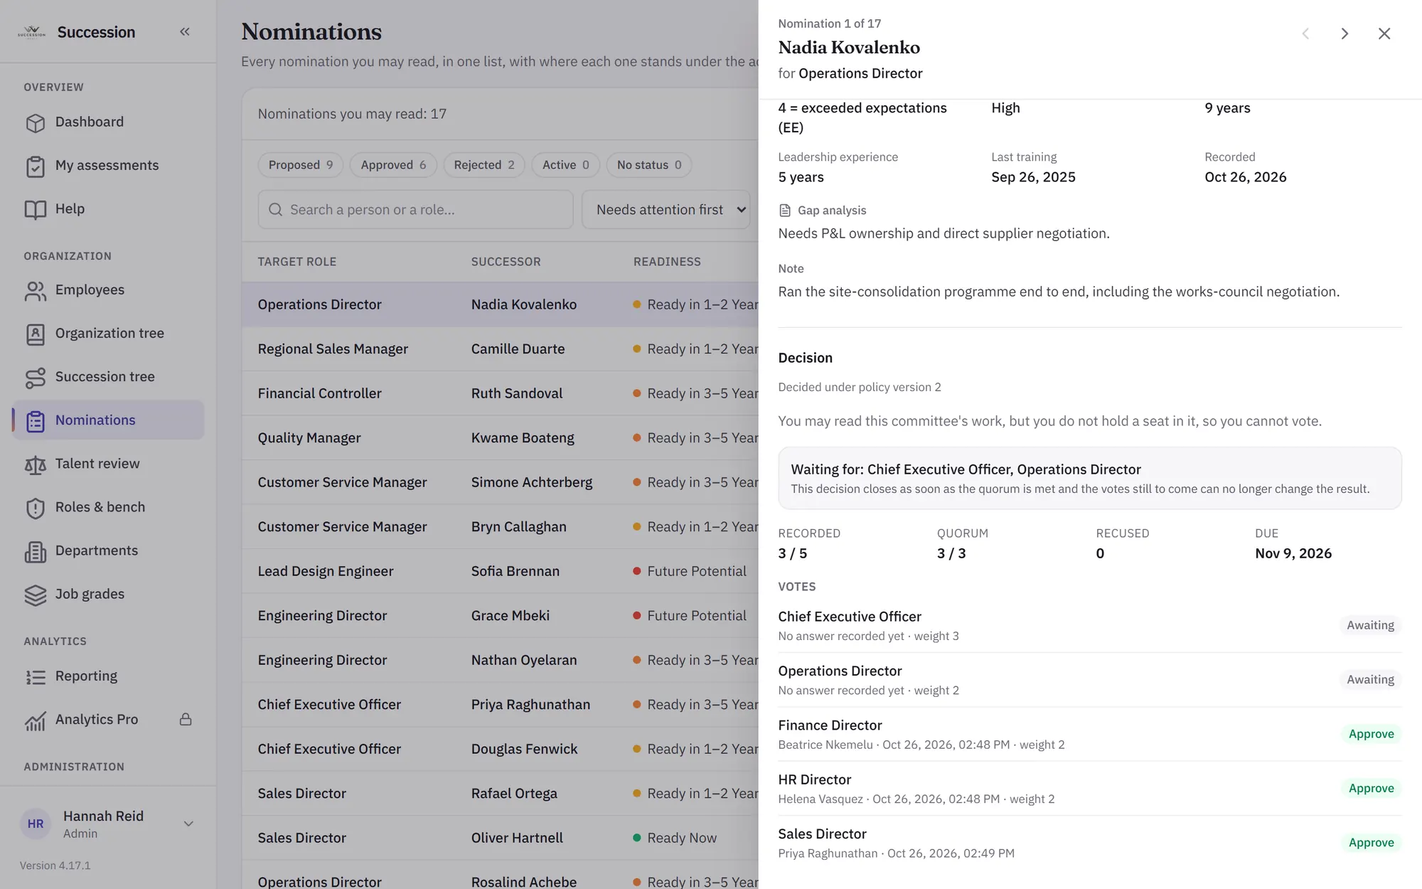
Task: Collapse the sidebar with the double-chevron icon
Action: tap(185, 32)
